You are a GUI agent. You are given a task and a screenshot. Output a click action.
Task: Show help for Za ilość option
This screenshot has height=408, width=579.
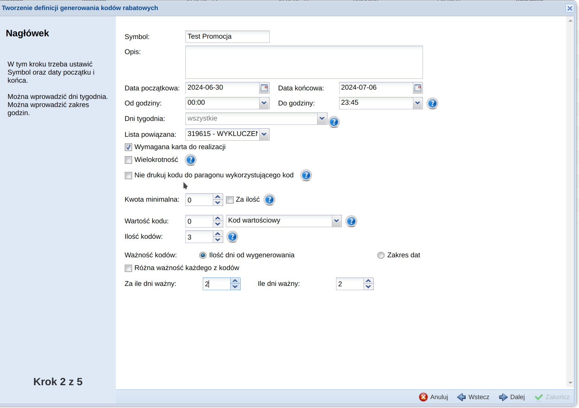(x=269, y=200)
